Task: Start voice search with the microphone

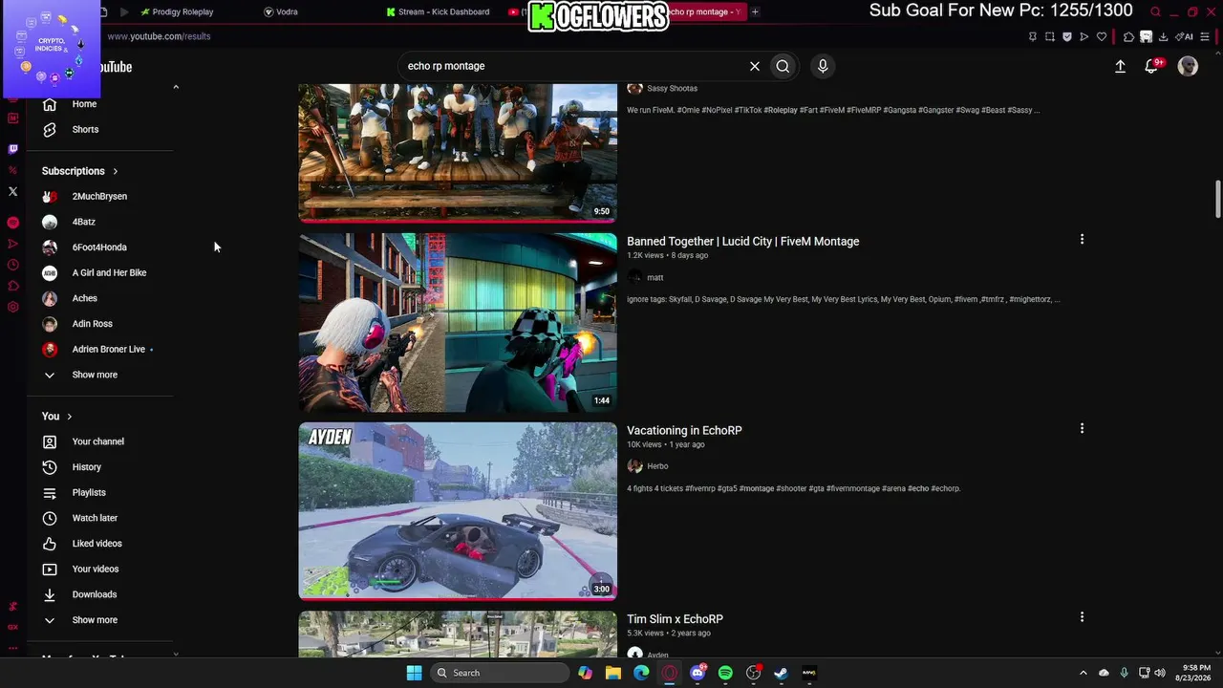Action: 823,66
